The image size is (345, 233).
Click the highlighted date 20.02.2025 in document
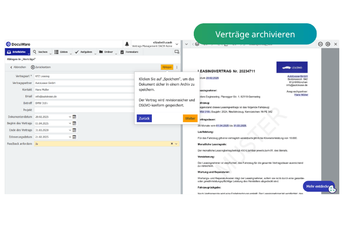[212, 78]
